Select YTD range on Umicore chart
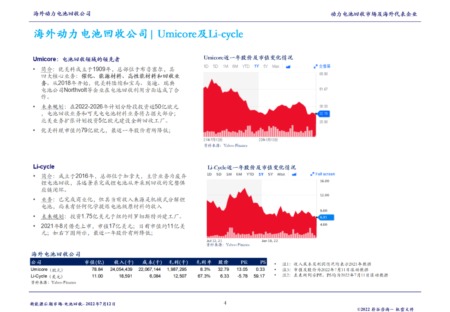Image resolution: width=450 pixels, height=312 pixels. pyautogui.click(x=246, y=66)
